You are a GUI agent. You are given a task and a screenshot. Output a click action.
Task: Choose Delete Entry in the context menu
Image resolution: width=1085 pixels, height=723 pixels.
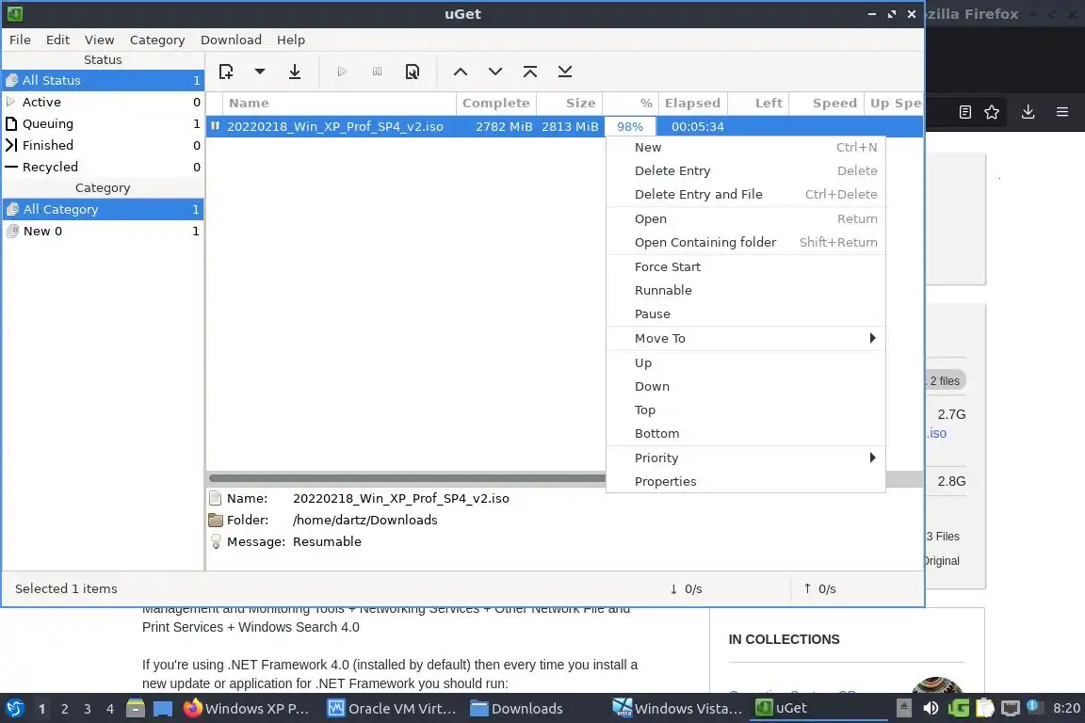click(x=746, y=171)
